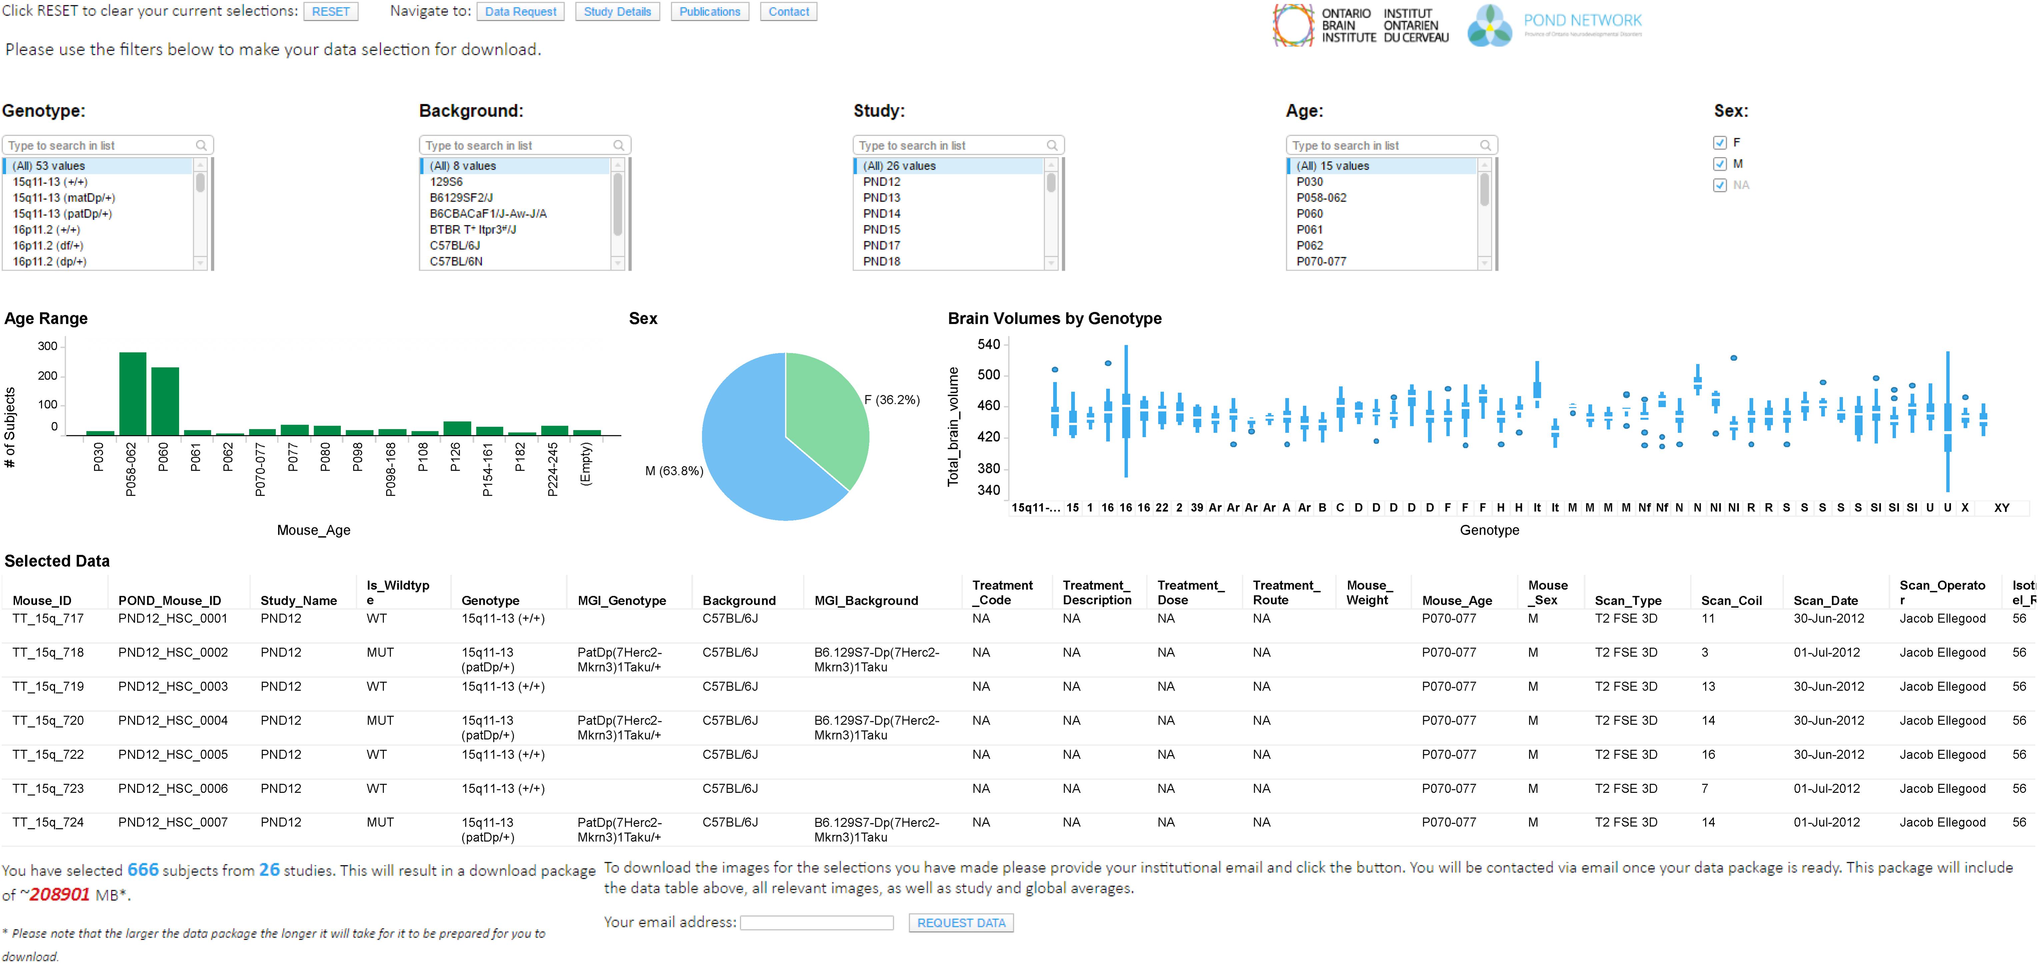Click the REQUEST DATA button

[961, 923]
